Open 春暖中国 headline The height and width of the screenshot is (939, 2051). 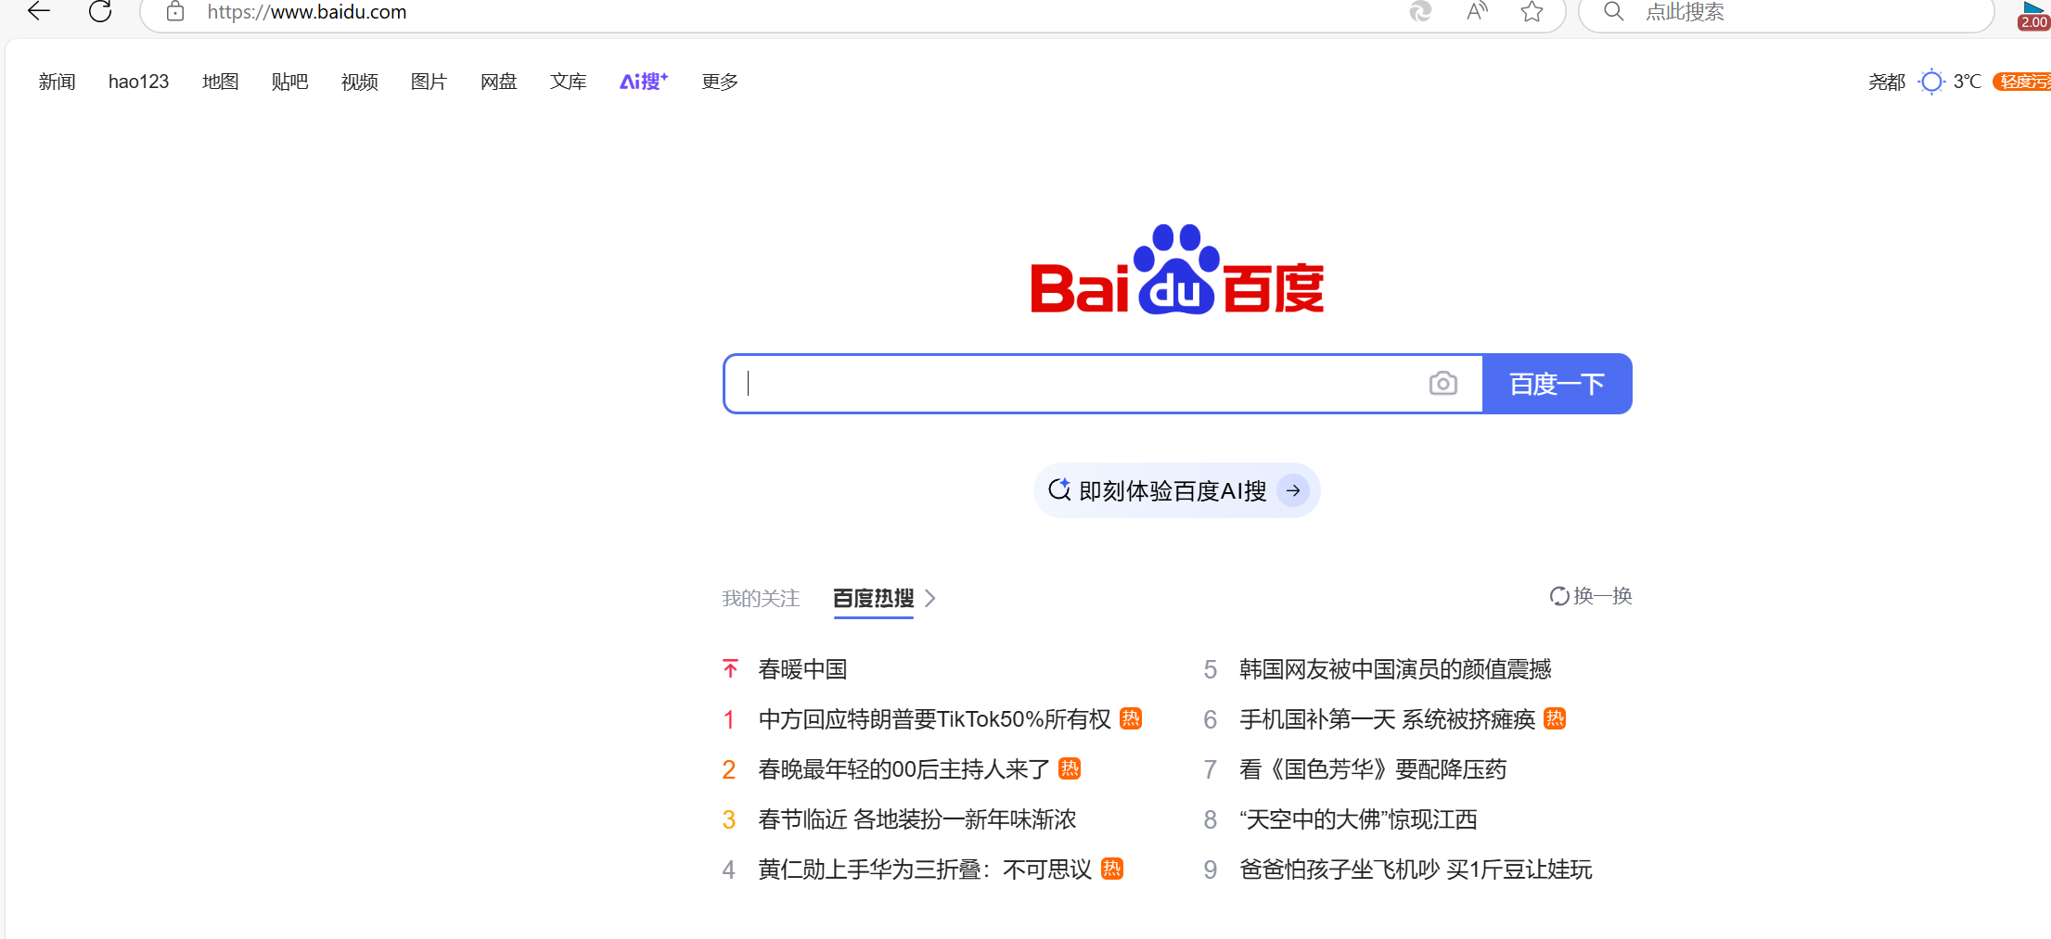click(802, 668)
